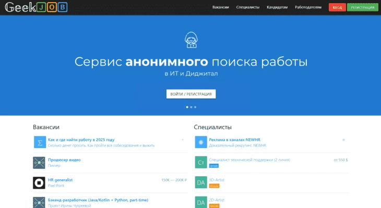Click the Вакансии section heading
Image resolution: width=381 pixels, height=208 pixels.
46,127
